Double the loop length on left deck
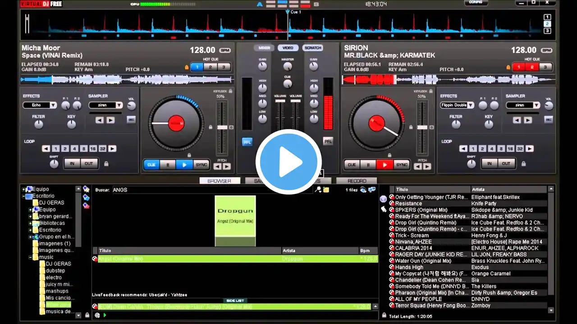 [x=112, y=148]
